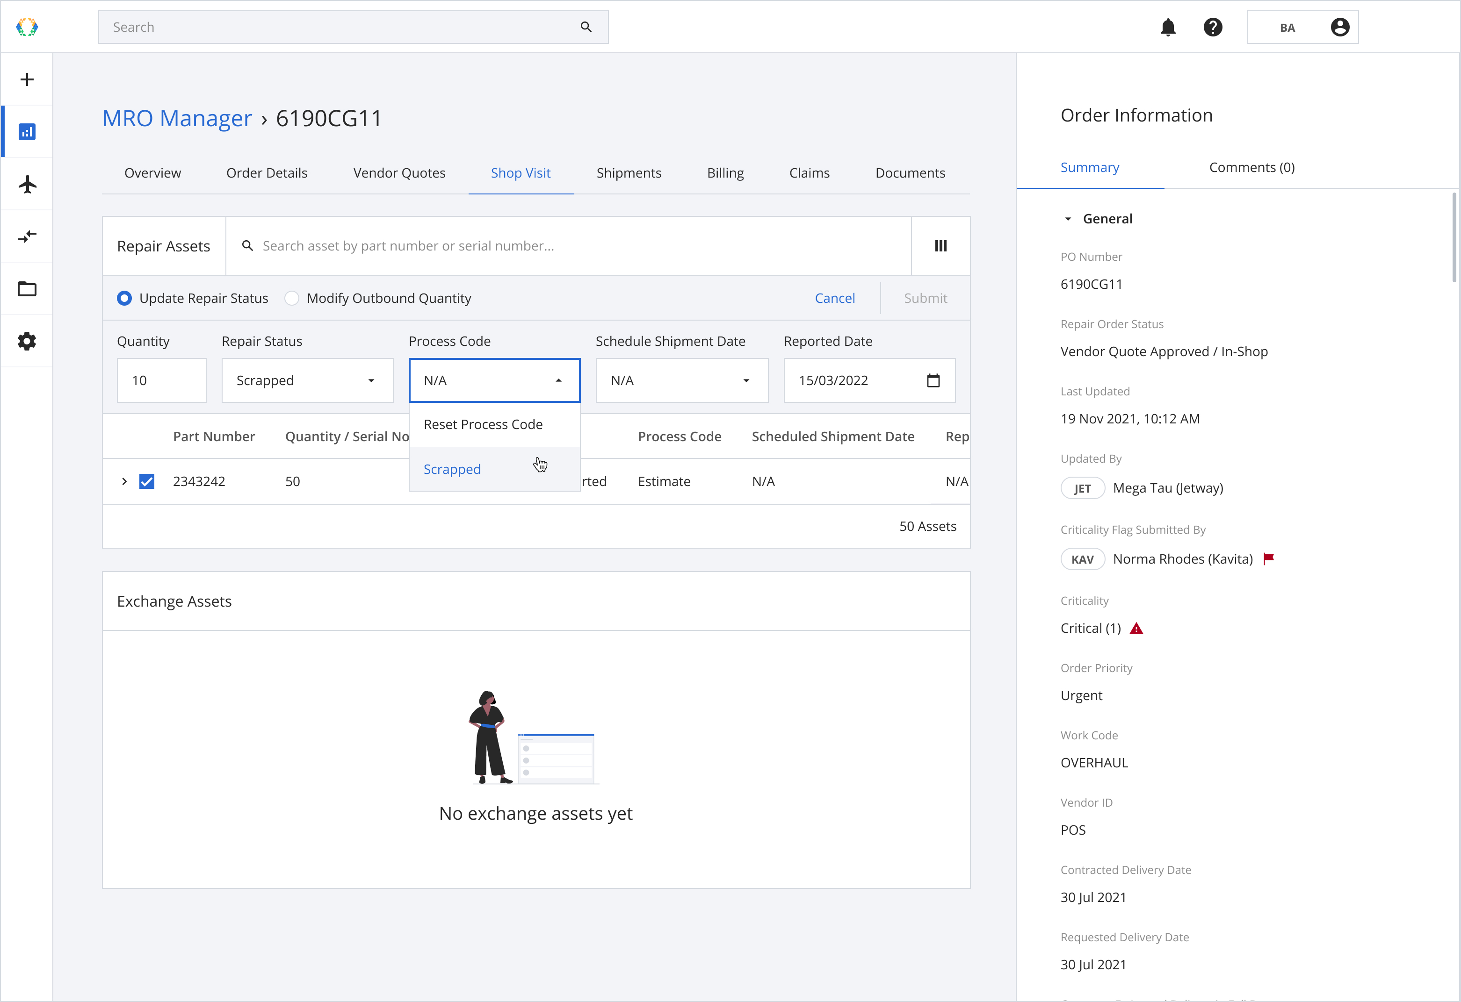Image resolution: width=1461 pixels, height=1002 pixels.
Task: Click the Process Code column header
Action: click(680, 437)
